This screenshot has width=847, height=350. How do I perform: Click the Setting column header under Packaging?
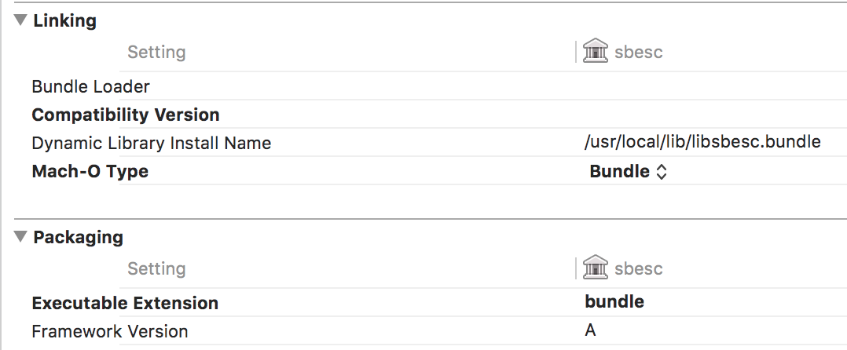(x=156, y=268)
